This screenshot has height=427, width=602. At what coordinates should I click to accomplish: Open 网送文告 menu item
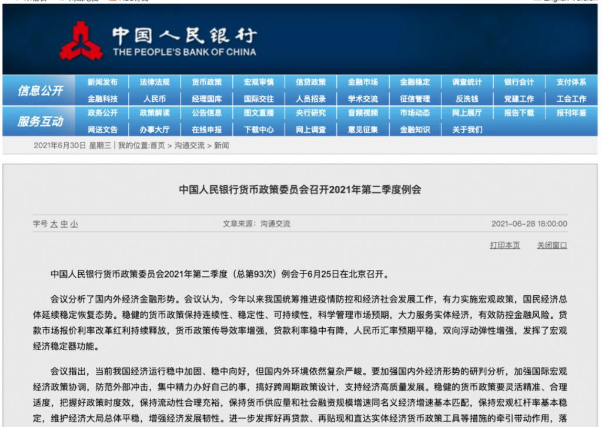point(102,130)
